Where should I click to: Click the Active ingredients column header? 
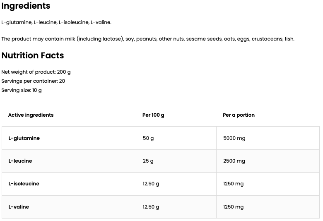31,115
